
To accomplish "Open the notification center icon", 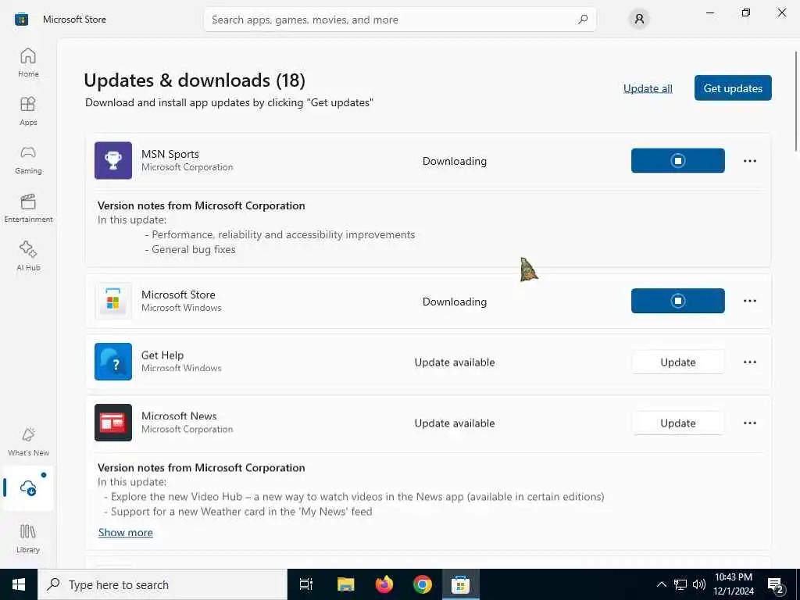I will 776,585.
